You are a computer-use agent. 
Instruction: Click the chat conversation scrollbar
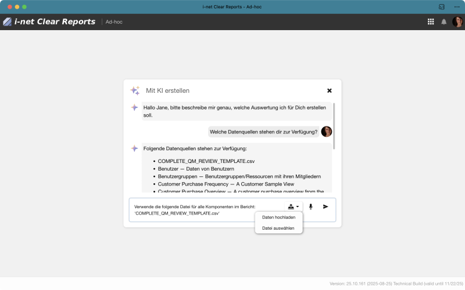334,125
